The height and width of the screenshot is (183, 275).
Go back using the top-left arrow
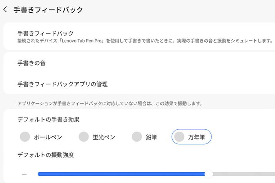pyautogui.click(x=5, y=10)
